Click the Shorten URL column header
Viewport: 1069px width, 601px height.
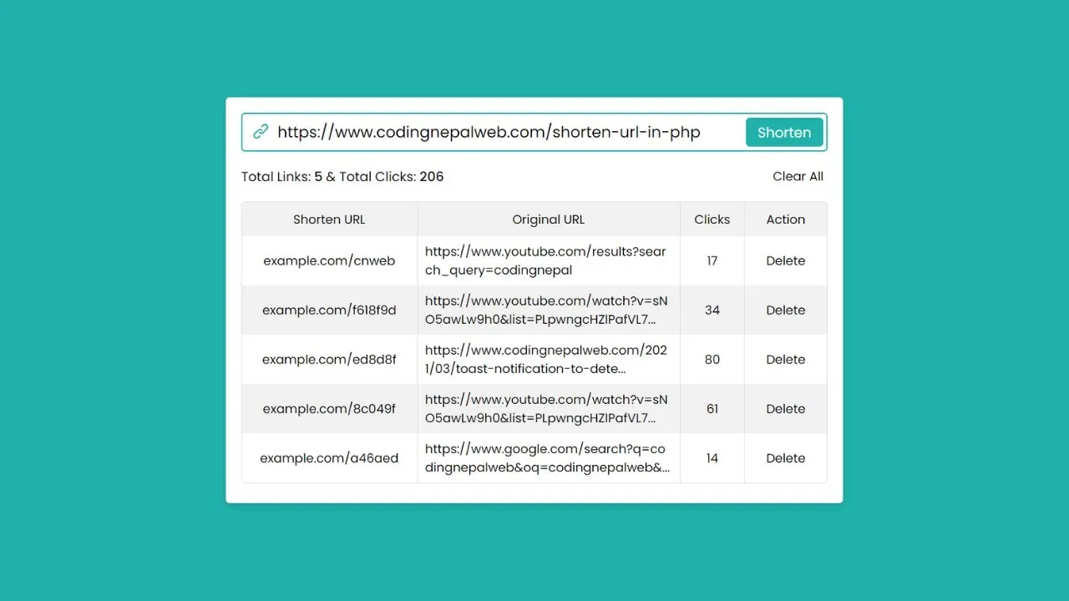(x=329, y=220)
